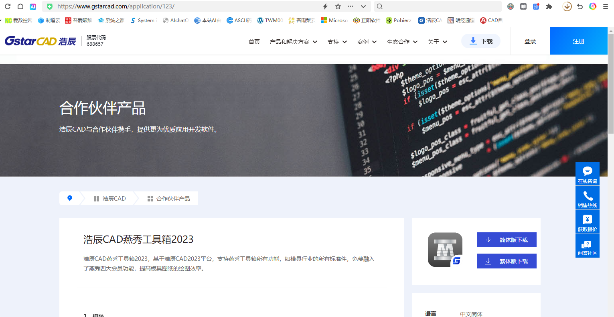Click the 浩辰CAD燕秀工具箱2023 heading
The image size is (614, 317).
coord(138,240)
